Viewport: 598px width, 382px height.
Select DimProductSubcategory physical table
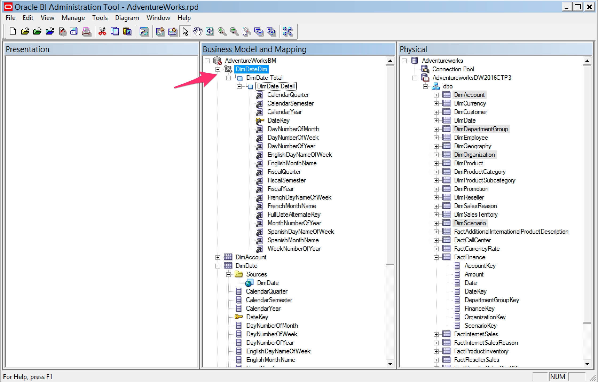tap(485, 180)
